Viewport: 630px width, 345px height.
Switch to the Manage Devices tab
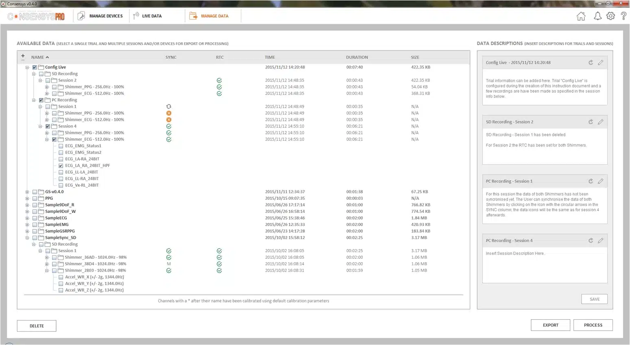100,16
